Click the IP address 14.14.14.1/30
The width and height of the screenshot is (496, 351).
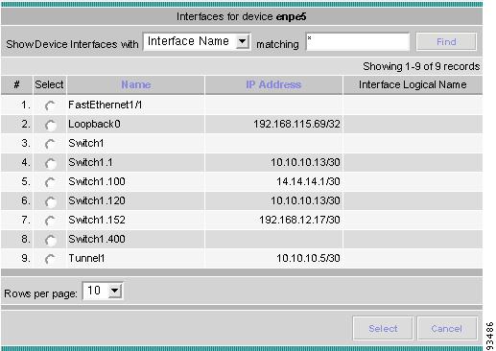308,181
